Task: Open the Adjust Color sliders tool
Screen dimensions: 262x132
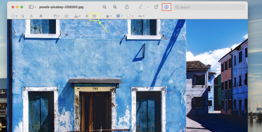Action: tap(87, 16)
